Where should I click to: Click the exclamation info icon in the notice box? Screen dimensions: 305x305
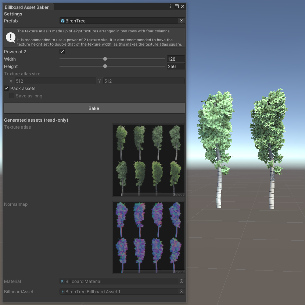(10, 37)
